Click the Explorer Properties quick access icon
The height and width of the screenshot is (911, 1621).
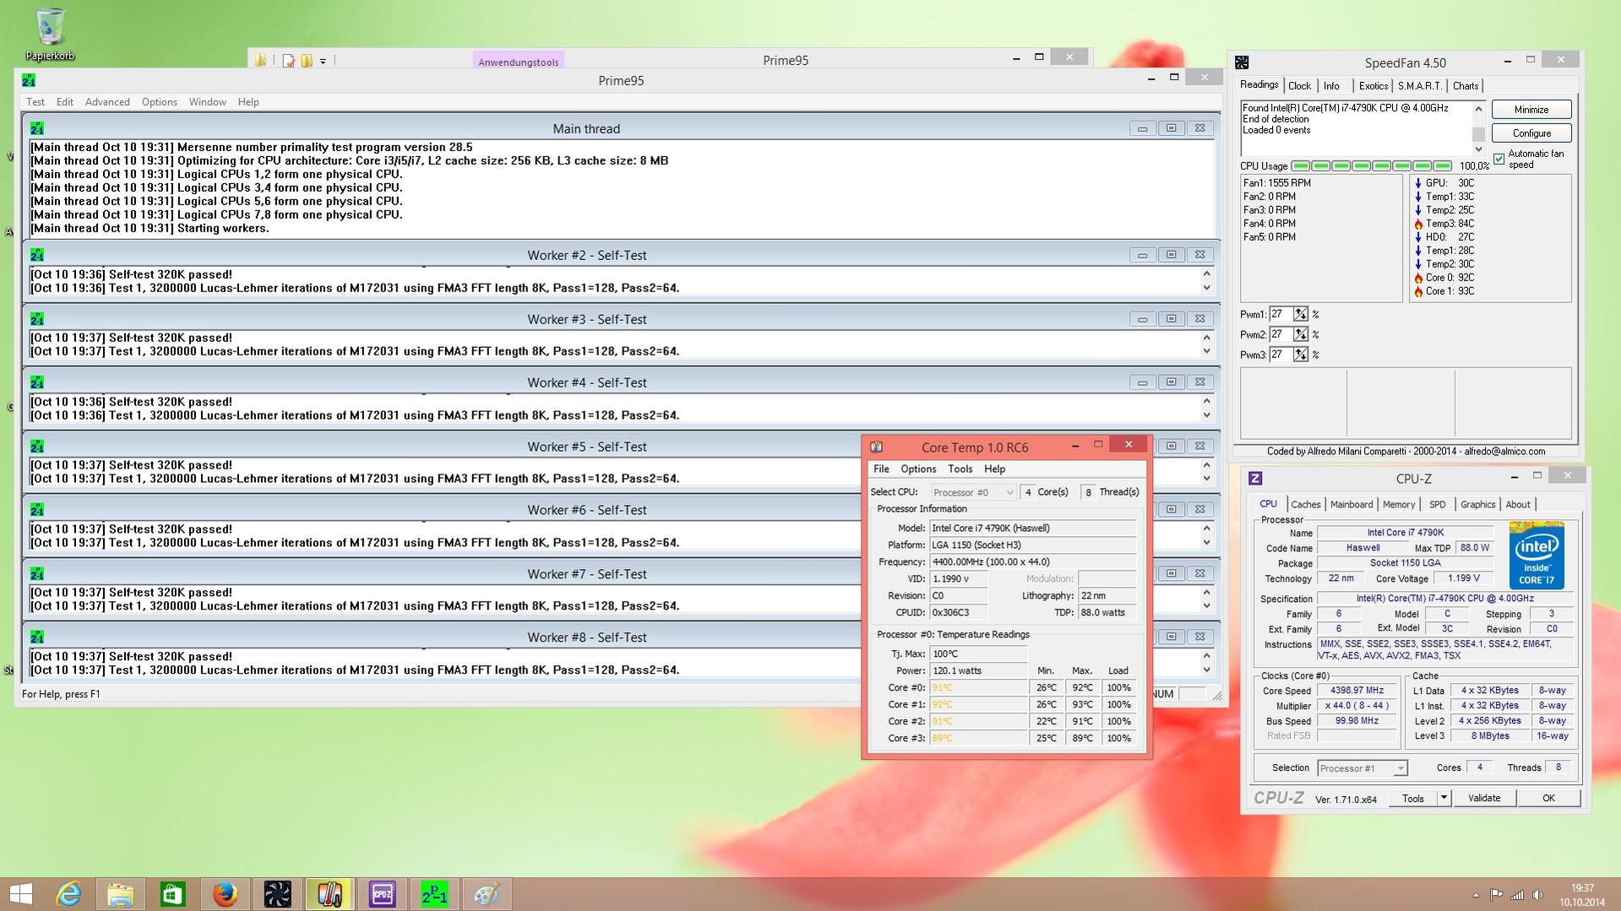click(289, 60)
